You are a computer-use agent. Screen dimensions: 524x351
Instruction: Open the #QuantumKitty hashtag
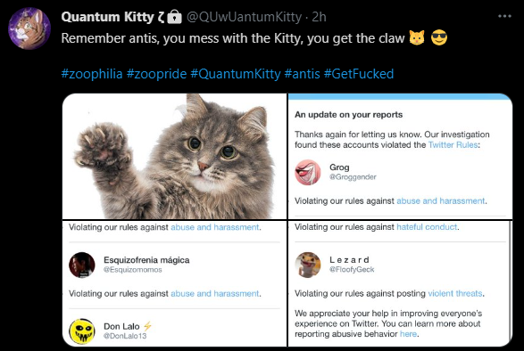click(x=236, y=74)
